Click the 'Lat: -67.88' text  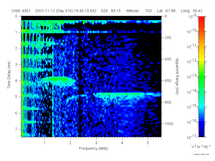[x=166, y=11]
